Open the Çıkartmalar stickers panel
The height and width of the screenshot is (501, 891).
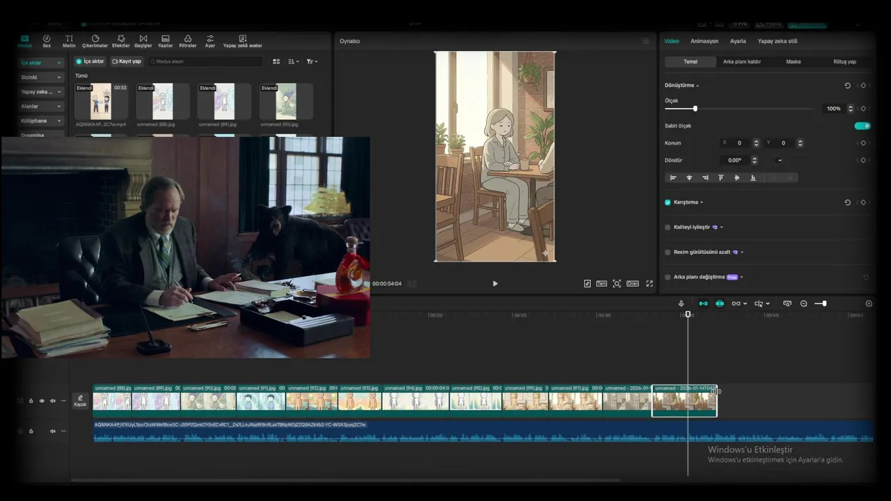pos(95,41)
